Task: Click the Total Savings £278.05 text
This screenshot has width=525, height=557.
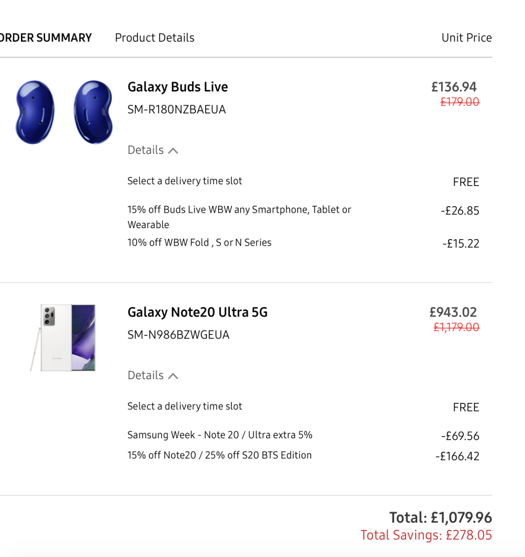Action: pos(426,535)
